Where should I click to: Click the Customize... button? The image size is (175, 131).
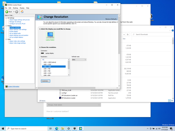pyautogui.click(x=45, y=81)
